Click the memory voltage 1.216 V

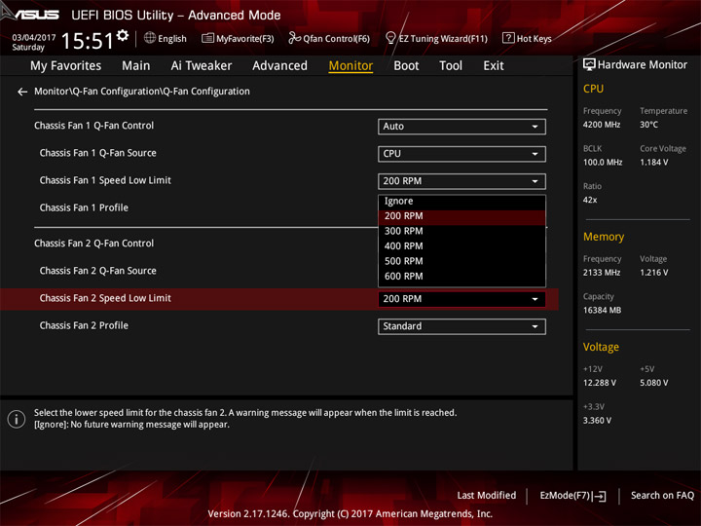click(x=654, y=273)
